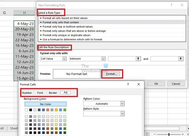This screenshot has width=189, height=136.
Task: Choose the No Color background option
Action: [x=45, y=104]
